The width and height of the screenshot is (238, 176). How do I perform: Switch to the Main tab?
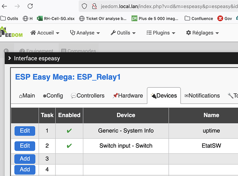[x=27, y=96]
